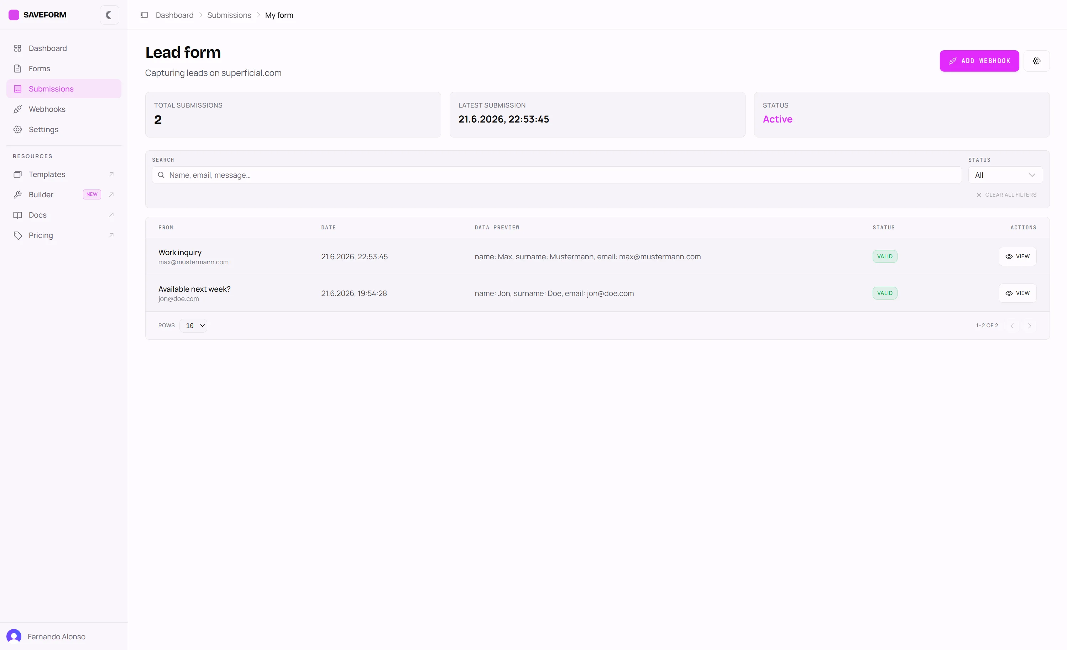Click the Lead form heading
This screenshot has width=1067, height=650.
[x=183, y=52]
